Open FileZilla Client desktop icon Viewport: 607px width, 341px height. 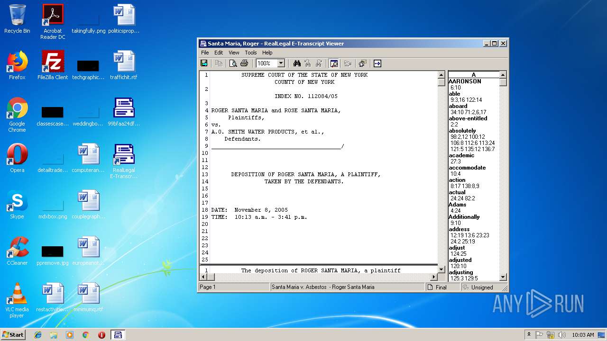click(53, 65)
